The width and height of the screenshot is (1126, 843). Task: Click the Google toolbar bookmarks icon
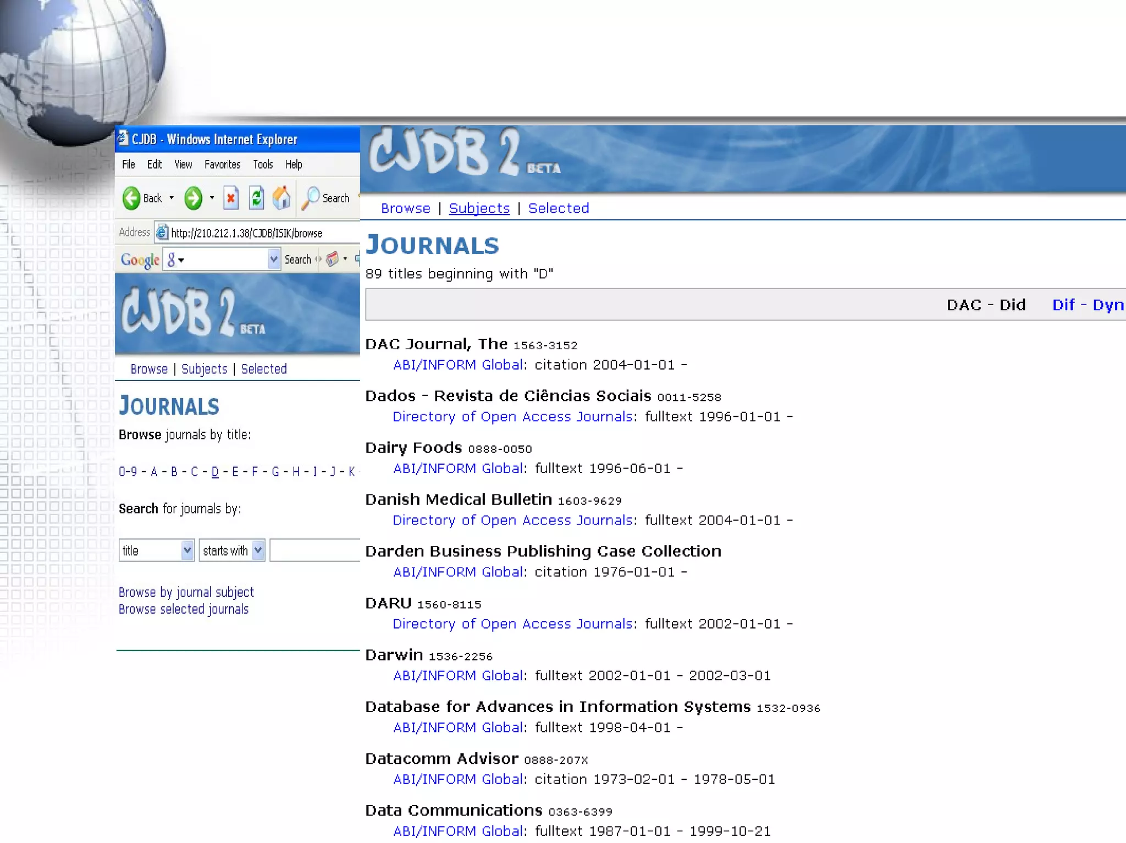click(332, 259)
